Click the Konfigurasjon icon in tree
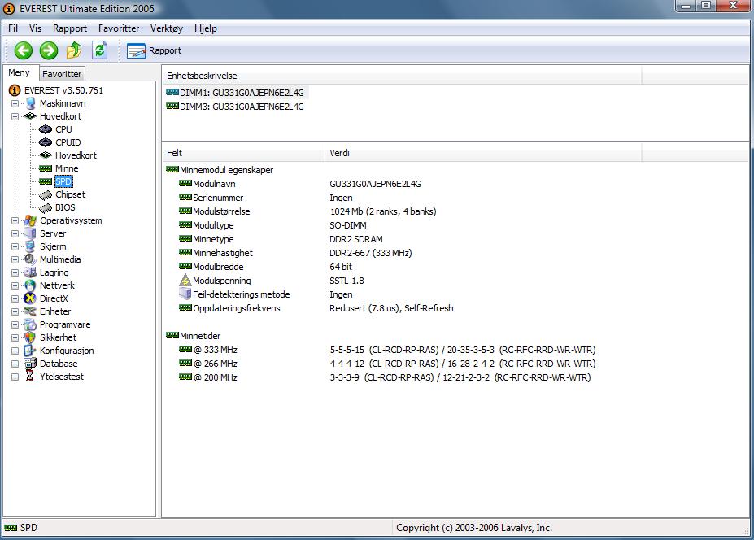Image resolution: width=754 pixels, height=540 pixels. (x=30, y=351)
